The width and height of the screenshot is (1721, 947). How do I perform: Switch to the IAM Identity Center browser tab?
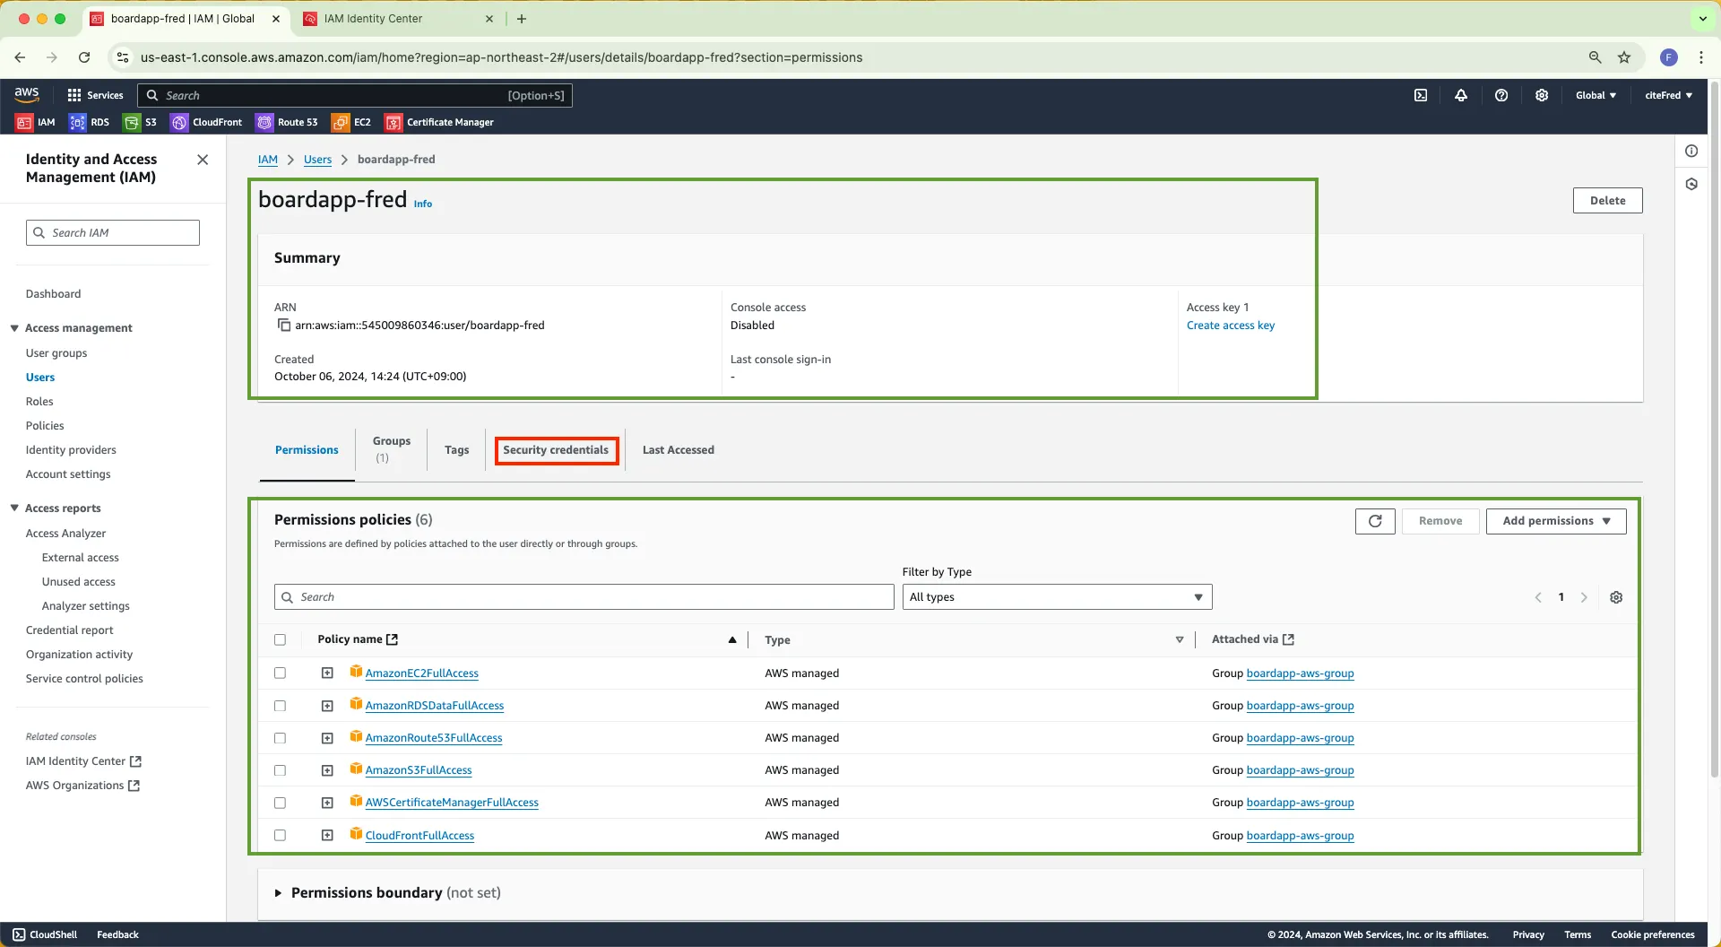(x=398, y=18)
